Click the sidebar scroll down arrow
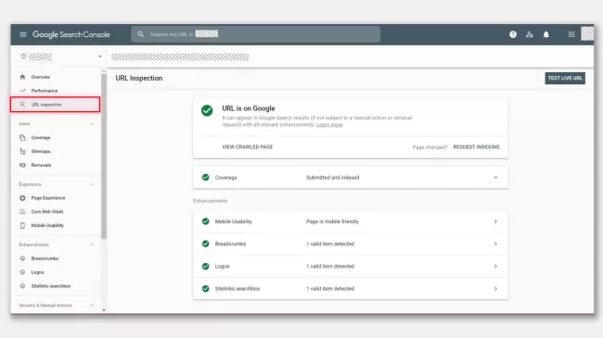Image resolution: width=603 pixels, height=338 pixels. pos(104,310)
